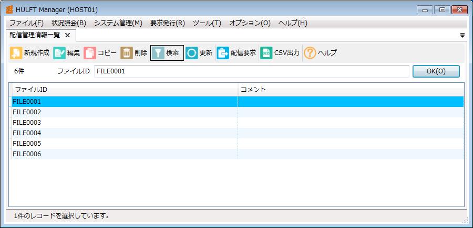The width and height of the screenshot is (473, 228).
Task: Select the FILE0005 row
Action: pos(238,144)
